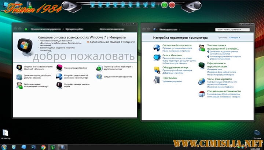Click the Домашняя группа icon

click(x=19, y=77)
